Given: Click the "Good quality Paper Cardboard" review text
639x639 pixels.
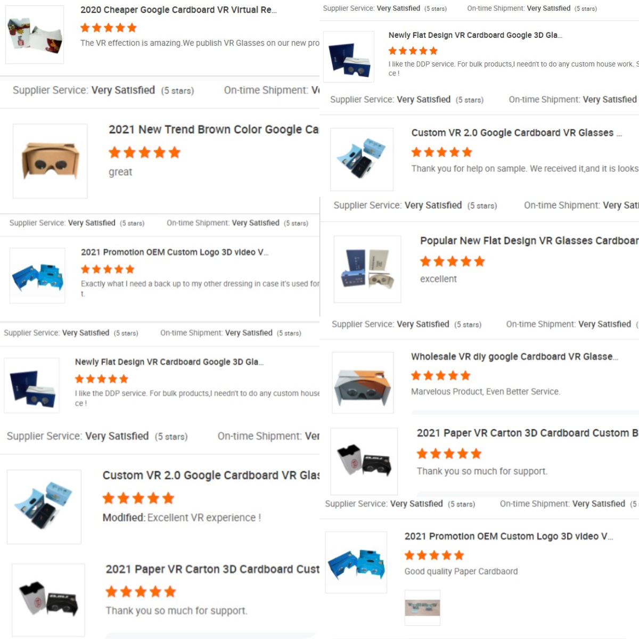Looking at the screenshot, I should pos(461,571).
